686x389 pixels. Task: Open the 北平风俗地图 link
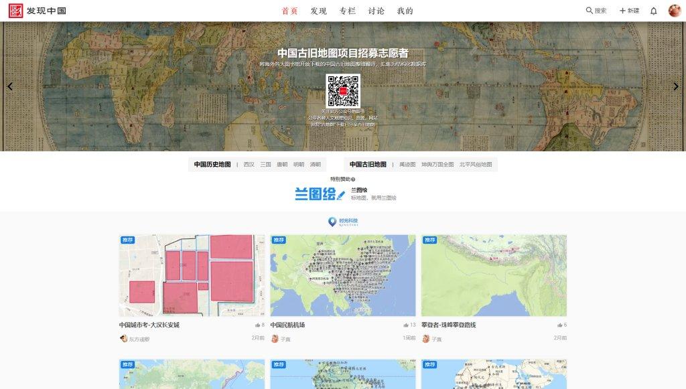click(x=476, y=164)
